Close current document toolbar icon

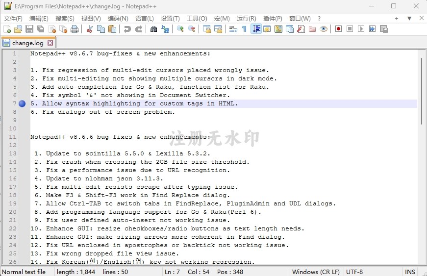click(52, 29)
